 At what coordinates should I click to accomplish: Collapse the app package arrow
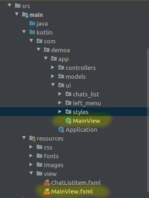(x=46, y=58)
